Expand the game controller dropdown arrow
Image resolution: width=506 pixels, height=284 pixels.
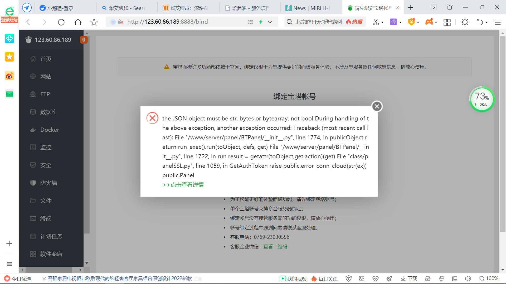point(436,22)
